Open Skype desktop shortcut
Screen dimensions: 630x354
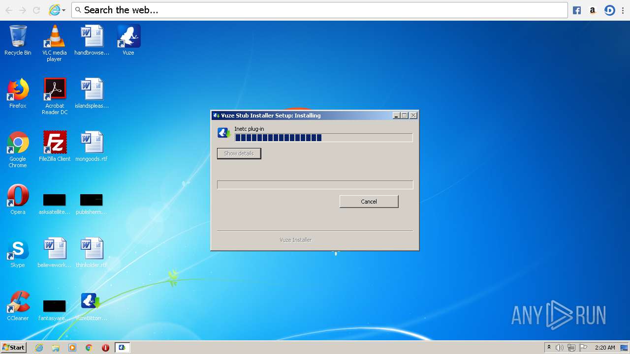18,253
